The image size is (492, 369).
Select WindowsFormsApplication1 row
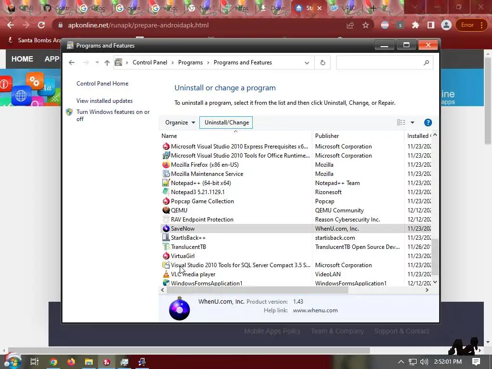(296, 283)
